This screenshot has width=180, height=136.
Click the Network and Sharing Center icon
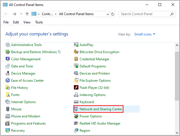click(76, 109)
